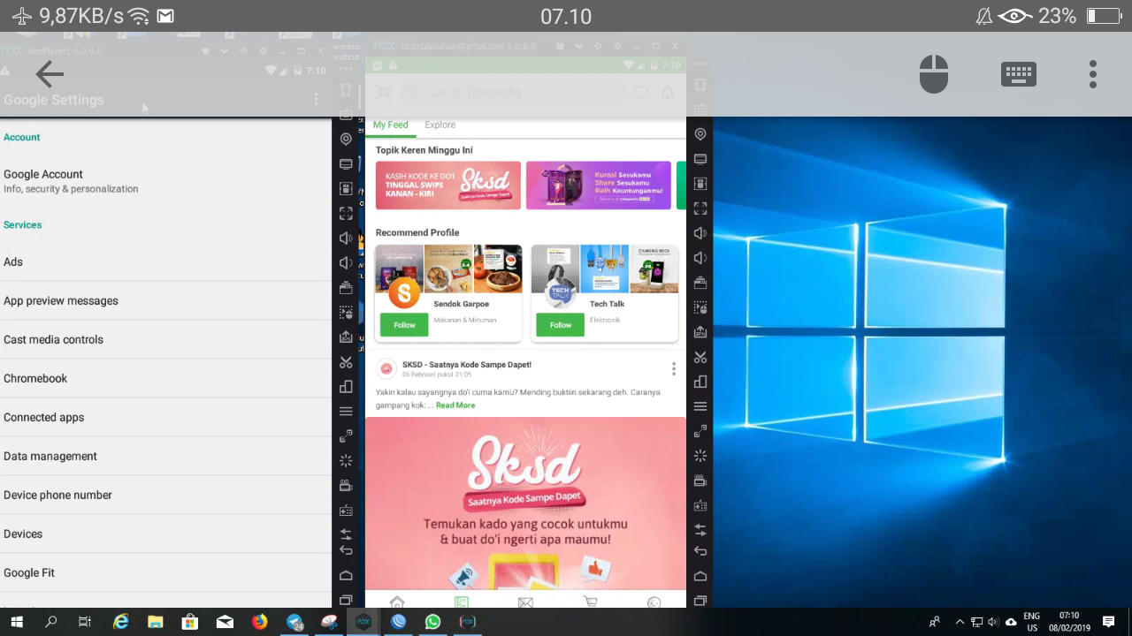1132x636 pixels.
Task: Follow the Sendok Garpoe profile
Action: tap(403, 324)
